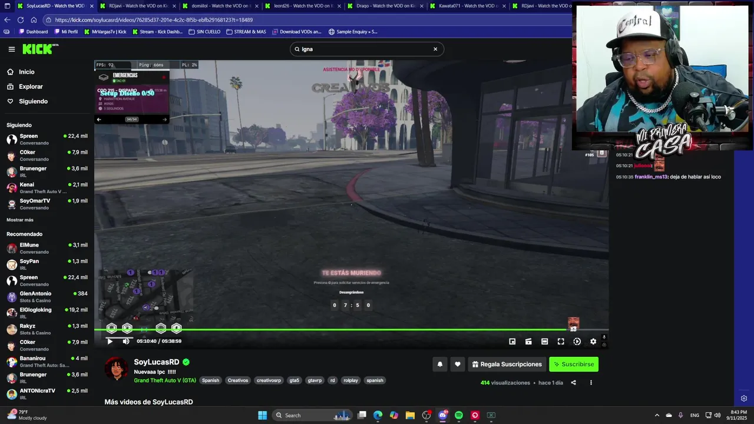The image size is (754, 424).
Task: Open the SoyLucasRD profile avatar
Action: pyautogui.click(x=117, y=369)
